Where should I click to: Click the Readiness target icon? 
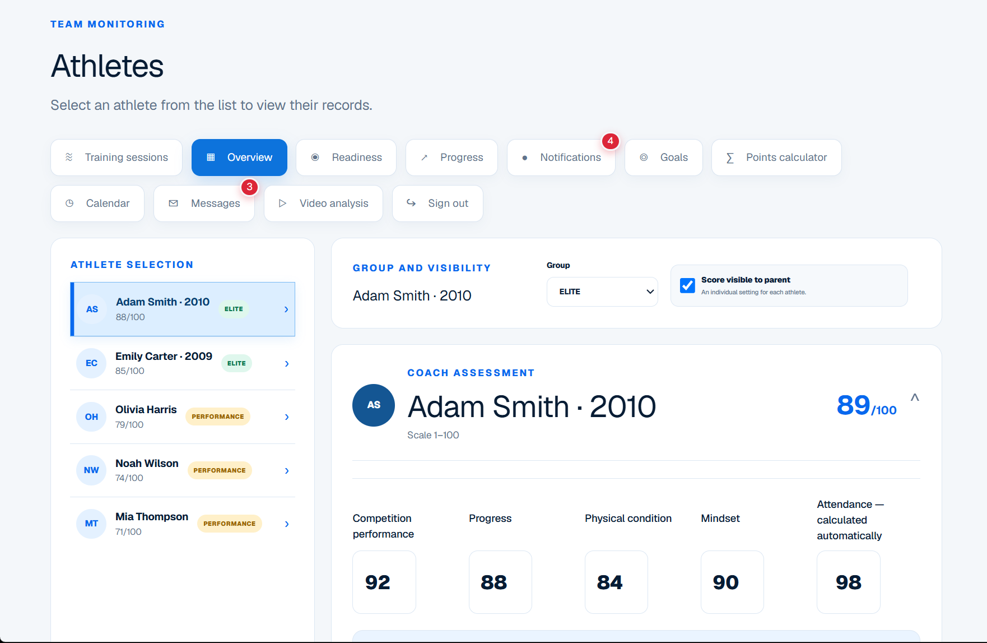click(315, 158)
